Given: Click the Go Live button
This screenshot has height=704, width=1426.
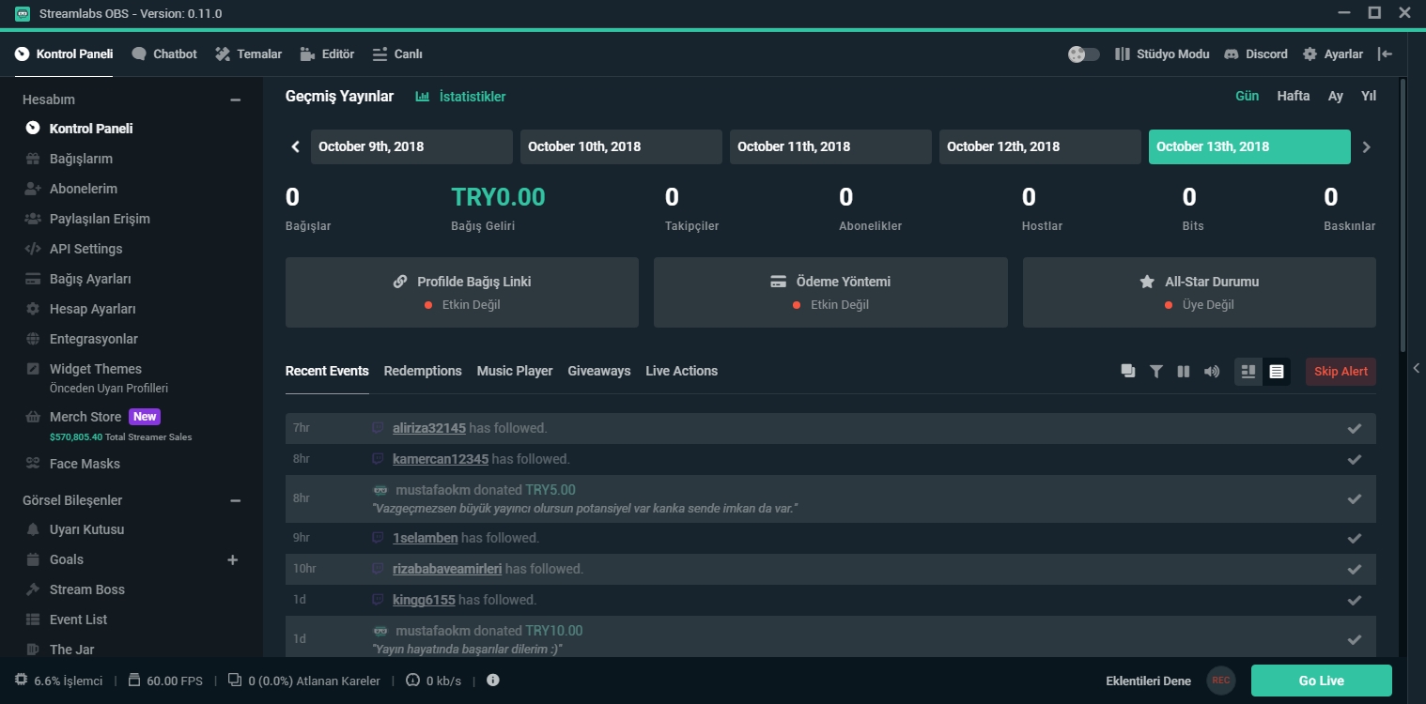Looking at the screenshot, I should pos(1322,681).
